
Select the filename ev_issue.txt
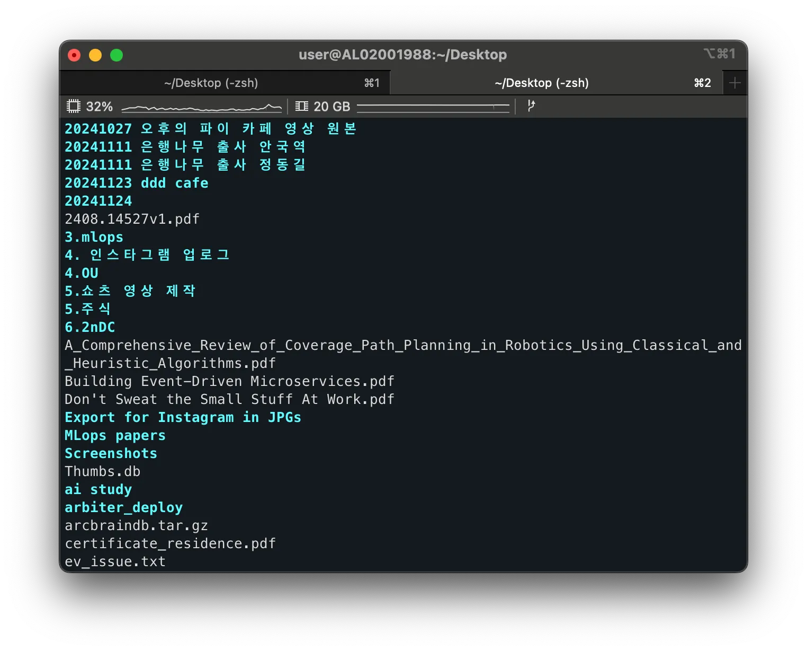coord(114,561)
